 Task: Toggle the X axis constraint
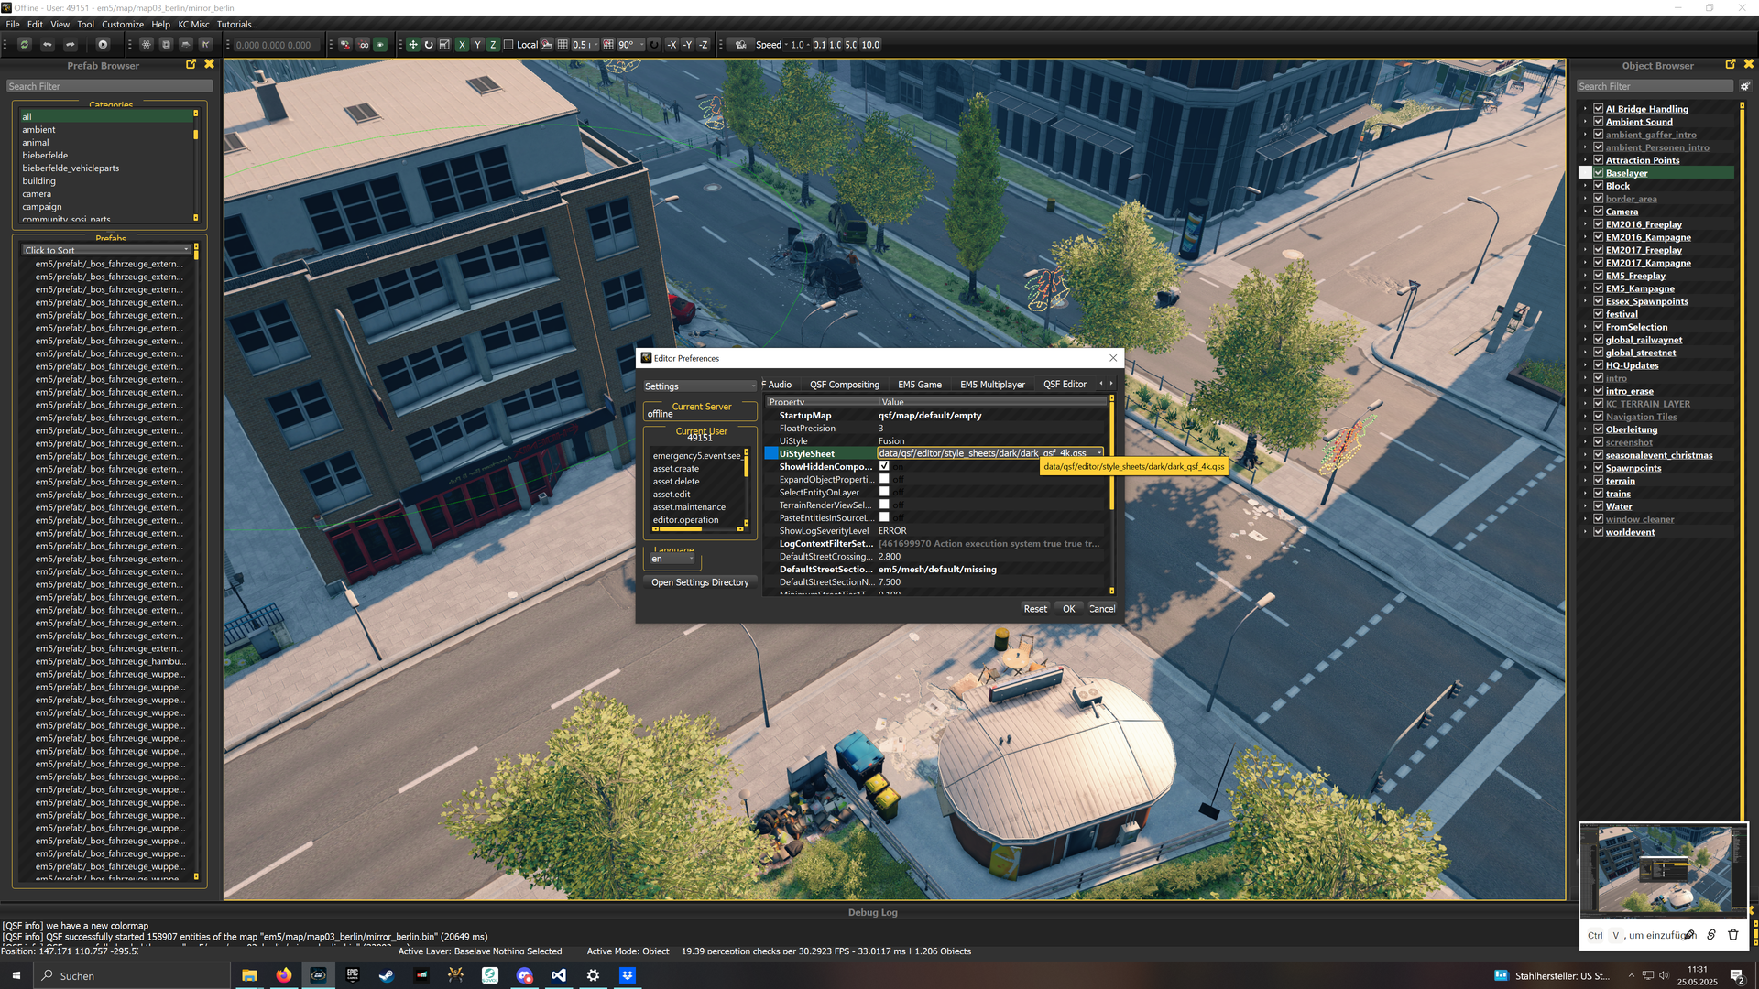[462, 44]
